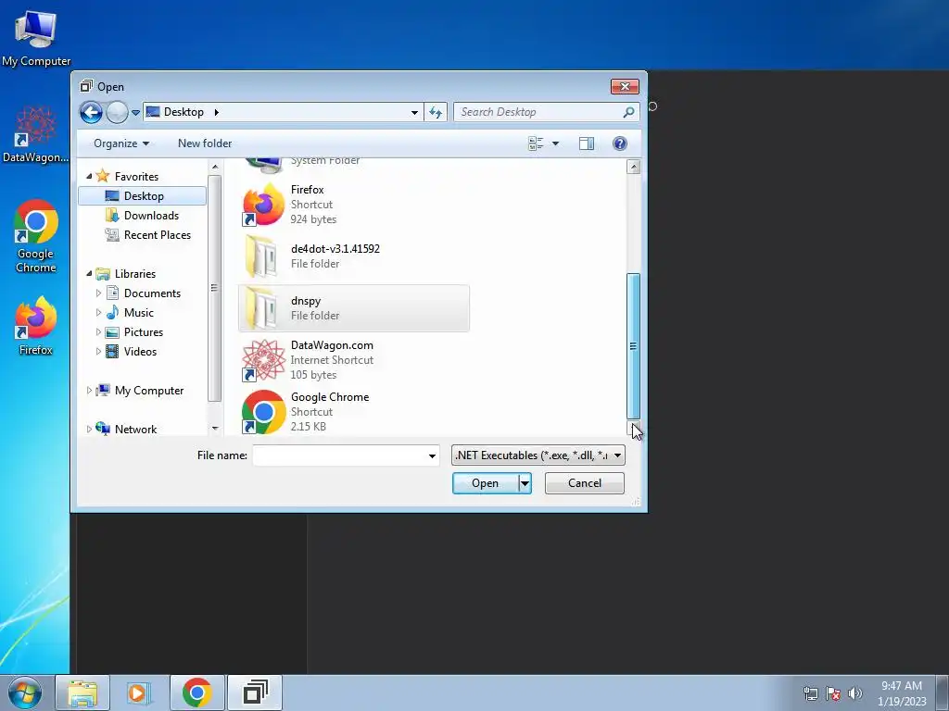Select Downloads in Favorites
The image size is (949, 711).
click(x=151, y=215)
